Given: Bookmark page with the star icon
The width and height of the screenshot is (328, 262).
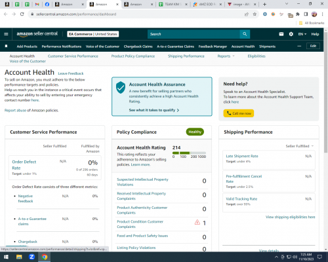Looking at the screenshot, I should click(255, 14).
